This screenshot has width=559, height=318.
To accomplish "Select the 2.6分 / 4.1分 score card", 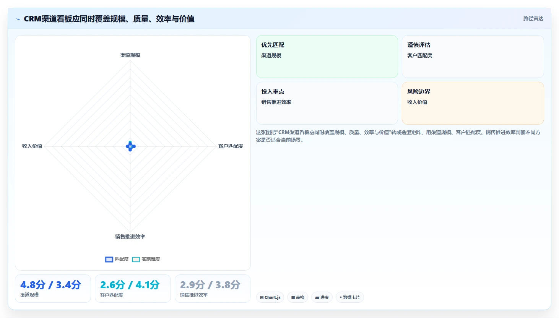I will tap(133, 289).
